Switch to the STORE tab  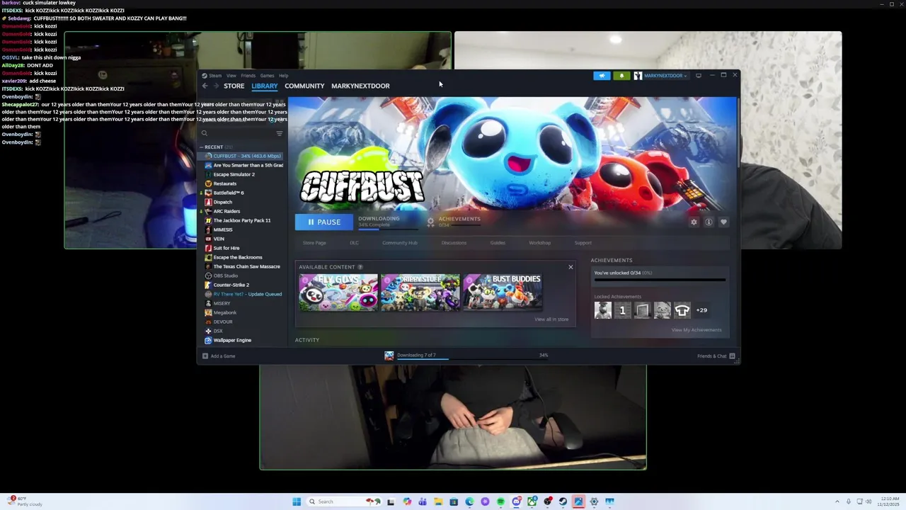(x=234, y=86)
